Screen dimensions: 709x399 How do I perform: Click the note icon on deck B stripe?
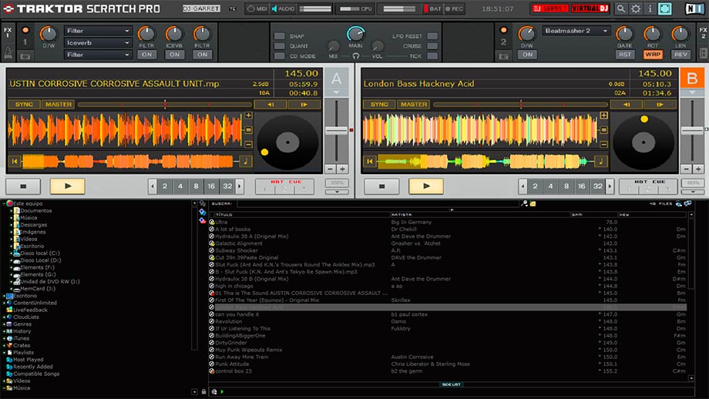point(600,161)
